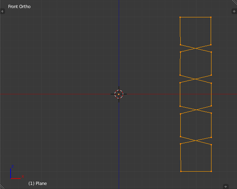Expand the tool shelf with the left plus icon
The width and height of the screenshot is (237, 189).
coord(2,11)
